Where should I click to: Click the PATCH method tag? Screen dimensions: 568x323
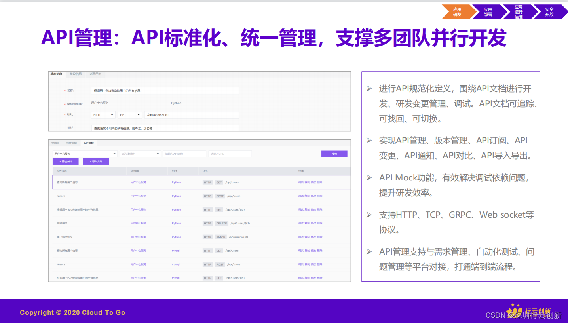pos(221,237)
